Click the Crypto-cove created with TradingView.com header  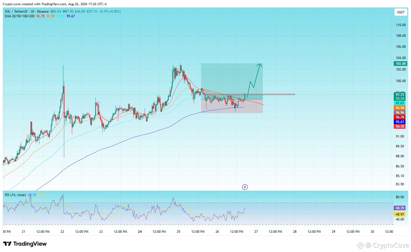click(x=55, y=4)
